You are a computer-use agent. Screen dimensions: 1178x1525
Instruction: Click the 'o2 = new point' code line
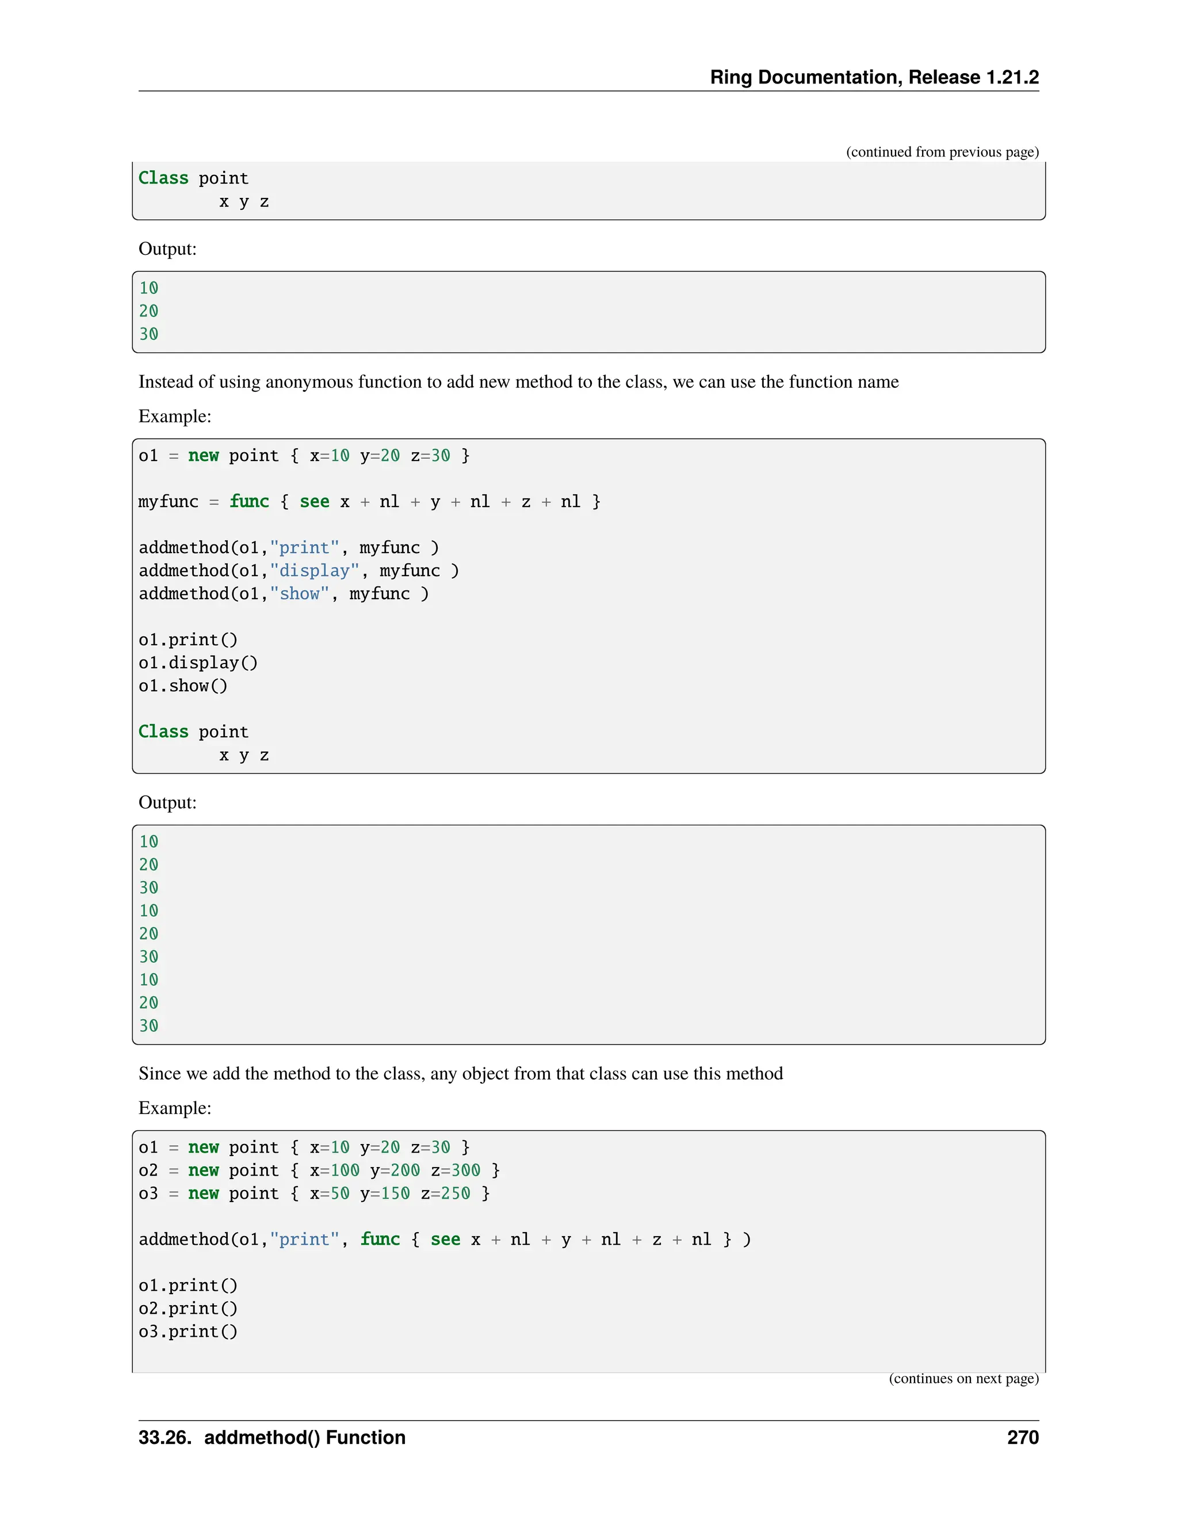point(319,1171)
